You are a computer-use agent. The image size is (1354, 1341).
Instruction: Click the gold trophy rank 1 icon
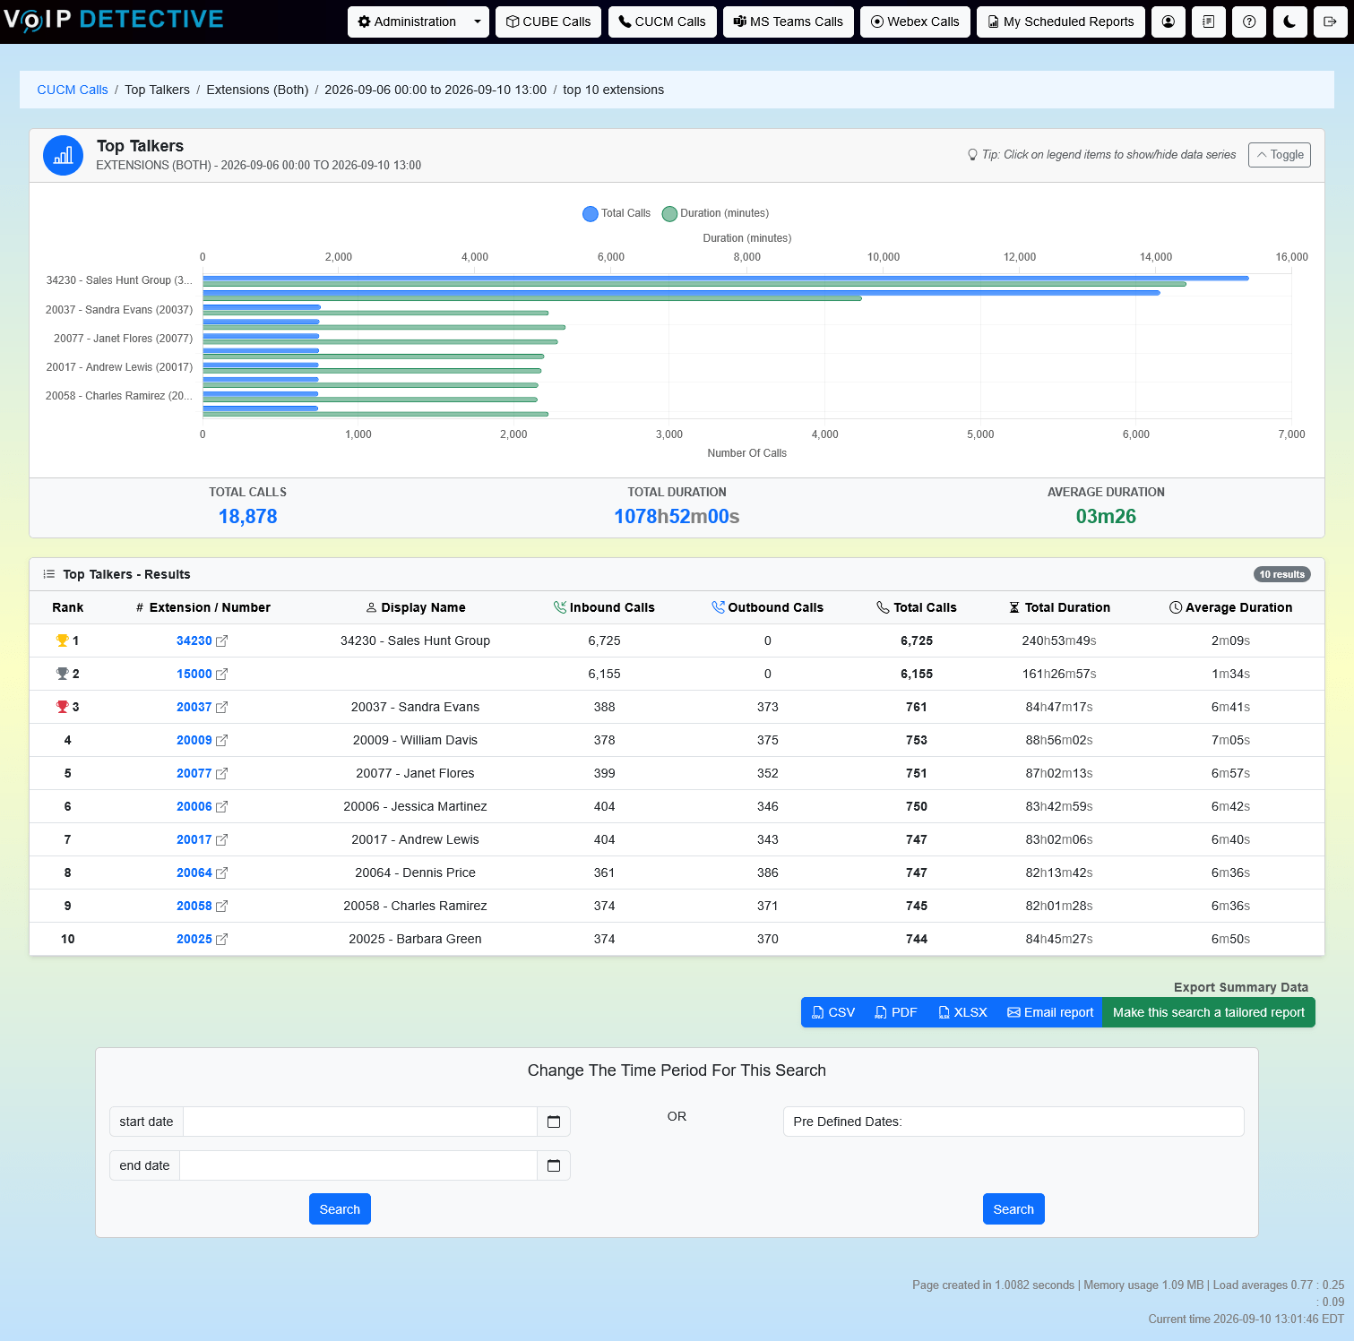click(x=62, y=640)
